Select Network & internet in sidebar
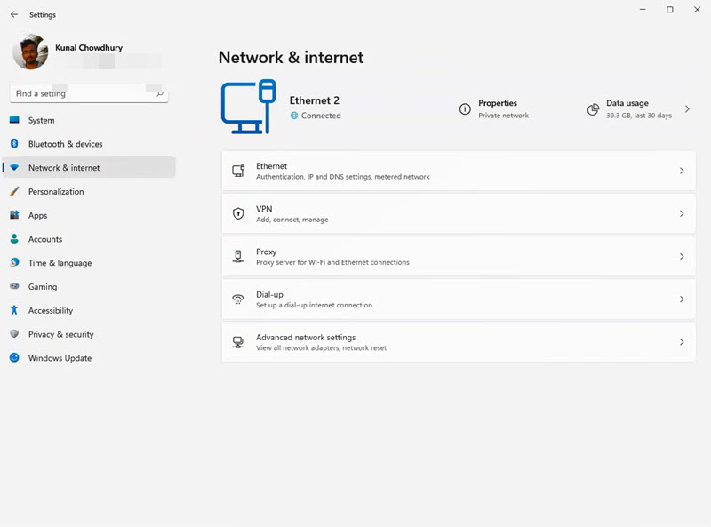This screenshot has height=527, width=711. coord(89,167)
